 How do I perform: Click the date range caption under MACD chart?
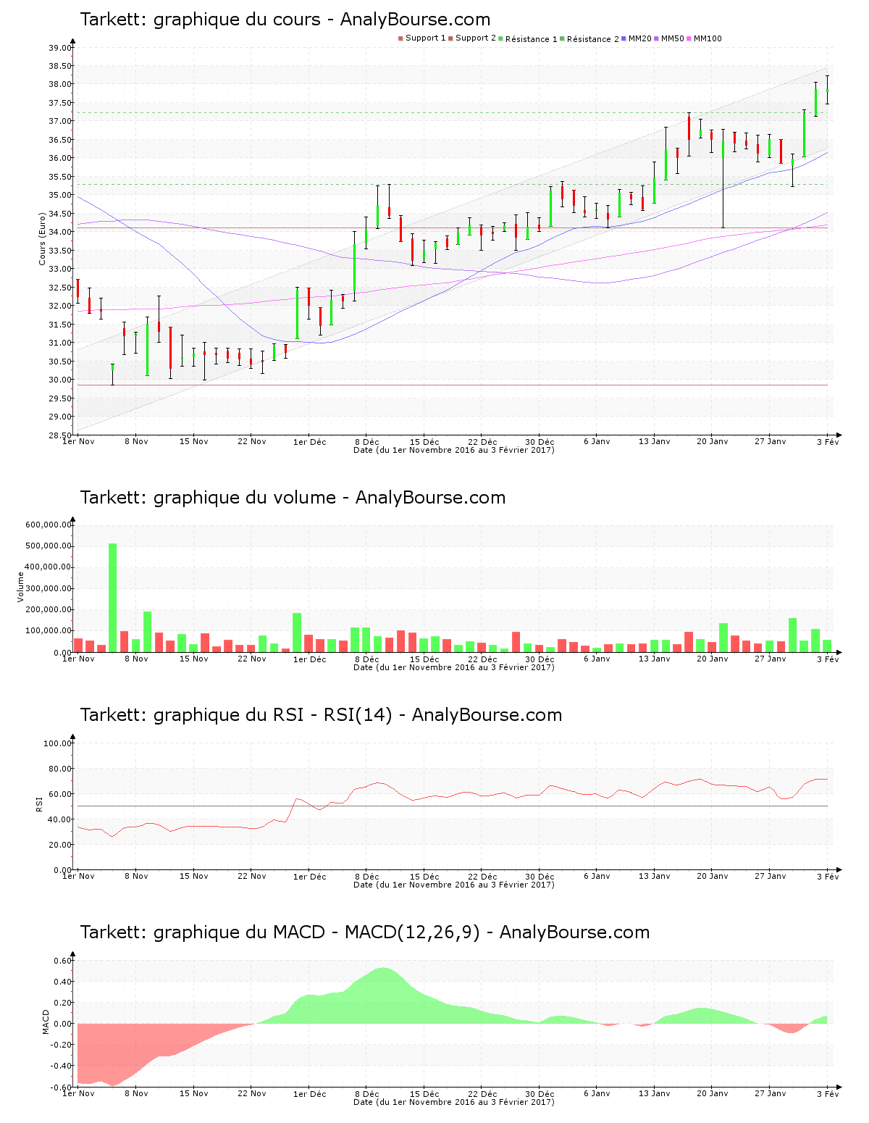[454, 1102]
